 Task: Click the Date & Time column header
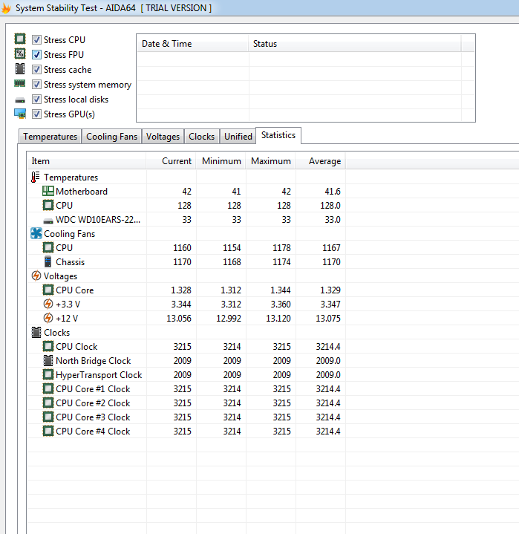(x=193, y=44)
